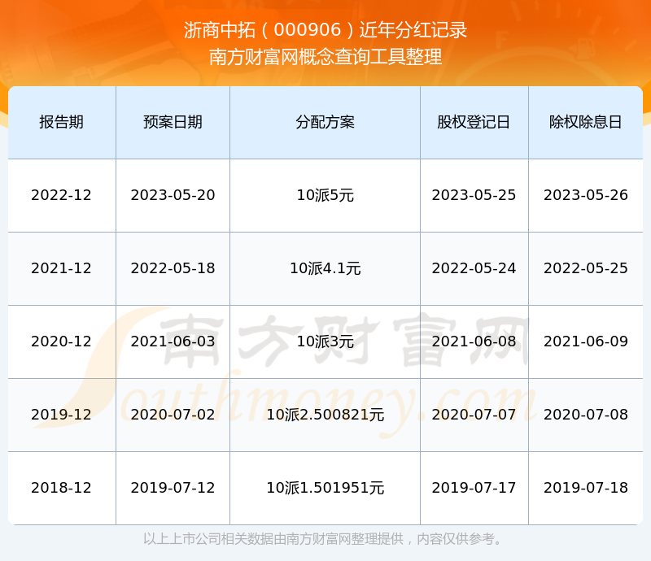Click the 分配方案 column header
Viewport: 651px width, 561px height.
325,122
